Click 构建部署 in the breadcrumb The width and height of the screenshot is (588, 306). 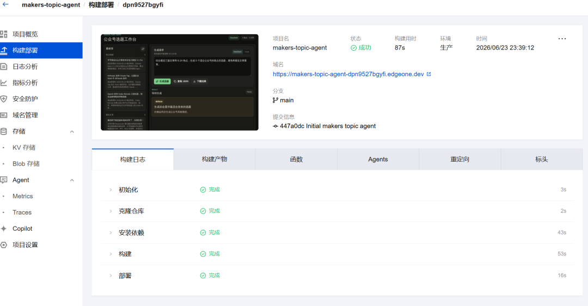[101, 5]
